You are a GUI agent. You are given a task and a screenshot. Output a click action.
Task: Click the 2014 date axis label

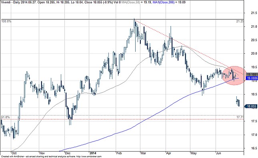(x=93, y=153)
